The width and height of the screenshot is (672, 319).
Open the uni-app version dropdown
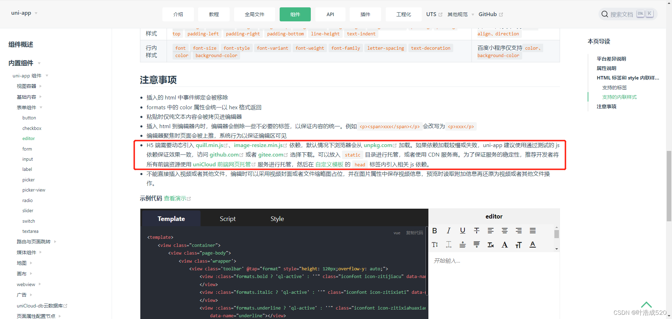24,13
